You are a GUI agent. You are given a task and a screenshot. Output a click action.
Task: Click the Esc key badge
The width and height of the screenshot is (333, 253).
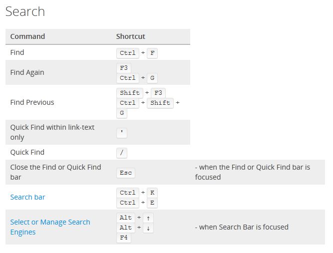[126, 173]
